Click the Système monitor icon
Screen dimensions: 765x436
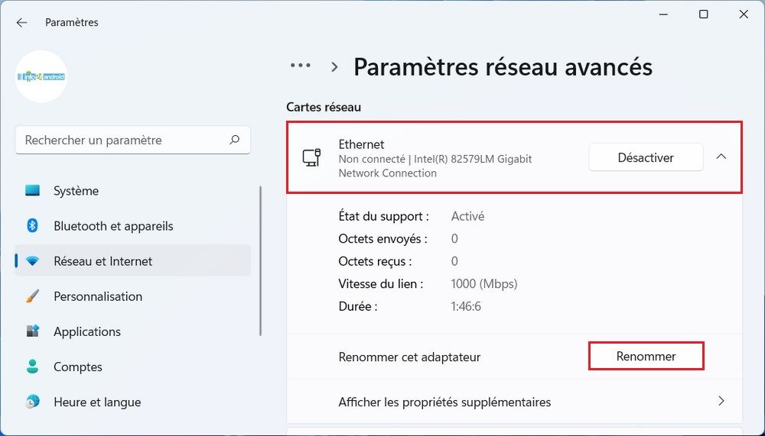pos(32,191)
